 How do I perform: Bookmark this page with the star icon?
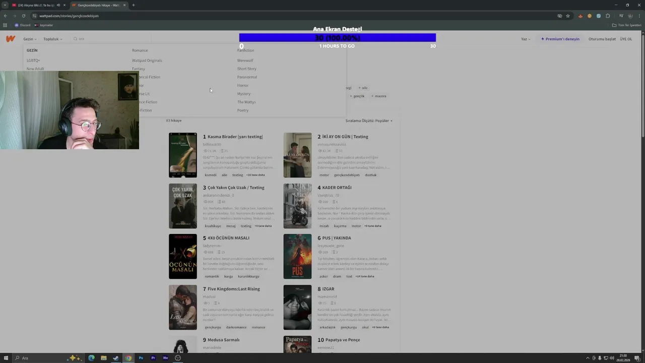click(568, 16)
